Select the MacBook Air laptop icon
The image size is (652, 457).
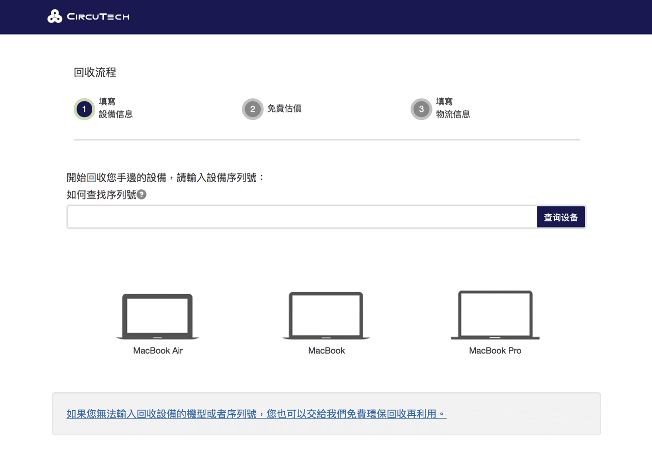tap(158, 317)
